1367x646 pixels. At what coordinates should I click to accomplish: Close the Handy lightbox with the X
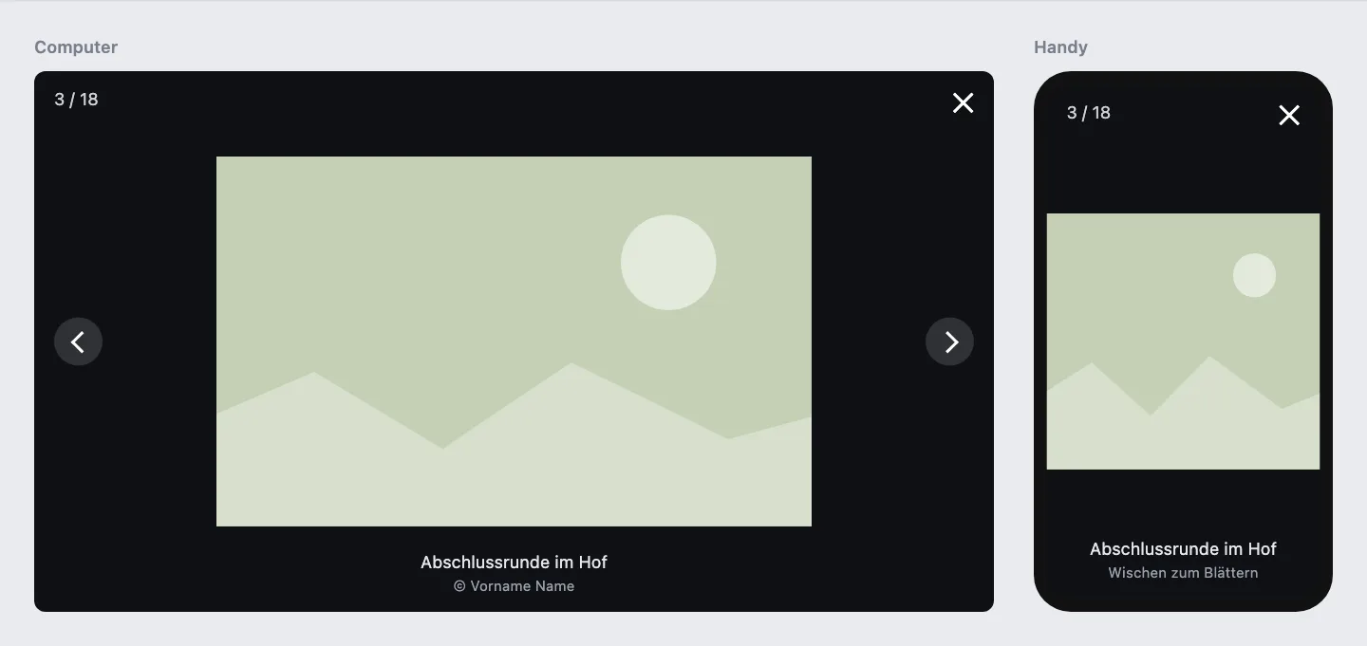tap(1289, 116)
